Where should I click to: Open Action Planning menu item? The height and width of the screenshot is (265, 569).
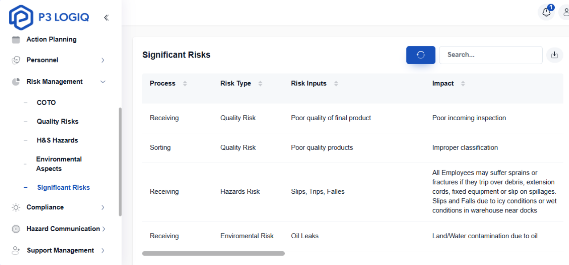click(x=51, y=39)
